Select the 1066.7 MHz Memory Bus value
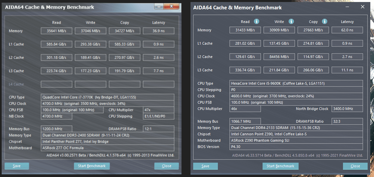374x177 pixels. click(x=245, y=121)
